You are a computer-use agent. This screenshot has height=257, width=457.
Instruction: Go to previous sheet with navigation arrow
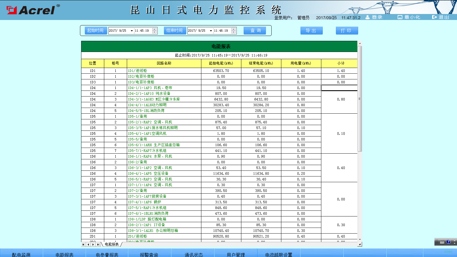point(88,244)
